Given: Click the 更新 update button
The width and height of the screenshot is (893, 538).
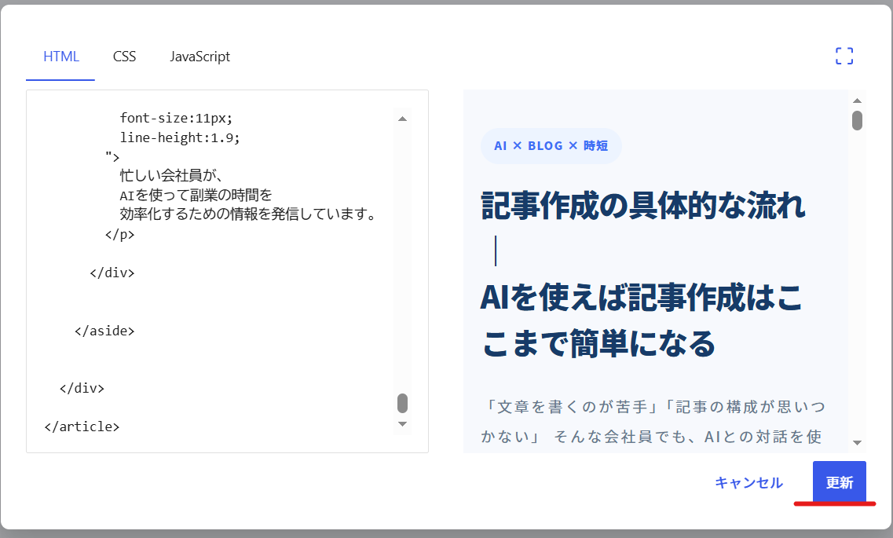Looking at the screenshot, I should point(840,482).
